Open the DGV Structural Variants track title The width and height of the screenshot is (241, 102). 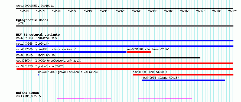[x=38, y=35]
